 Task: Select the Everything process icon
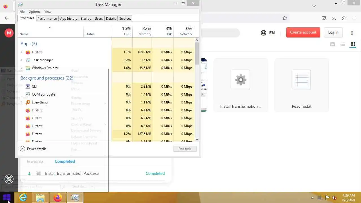[28, 102]
